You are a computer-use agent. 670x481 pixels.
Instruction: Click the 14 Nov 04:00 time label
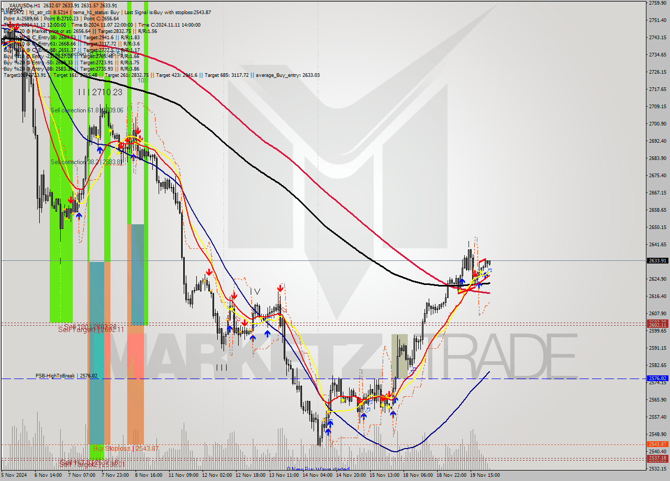pos(317,476)
